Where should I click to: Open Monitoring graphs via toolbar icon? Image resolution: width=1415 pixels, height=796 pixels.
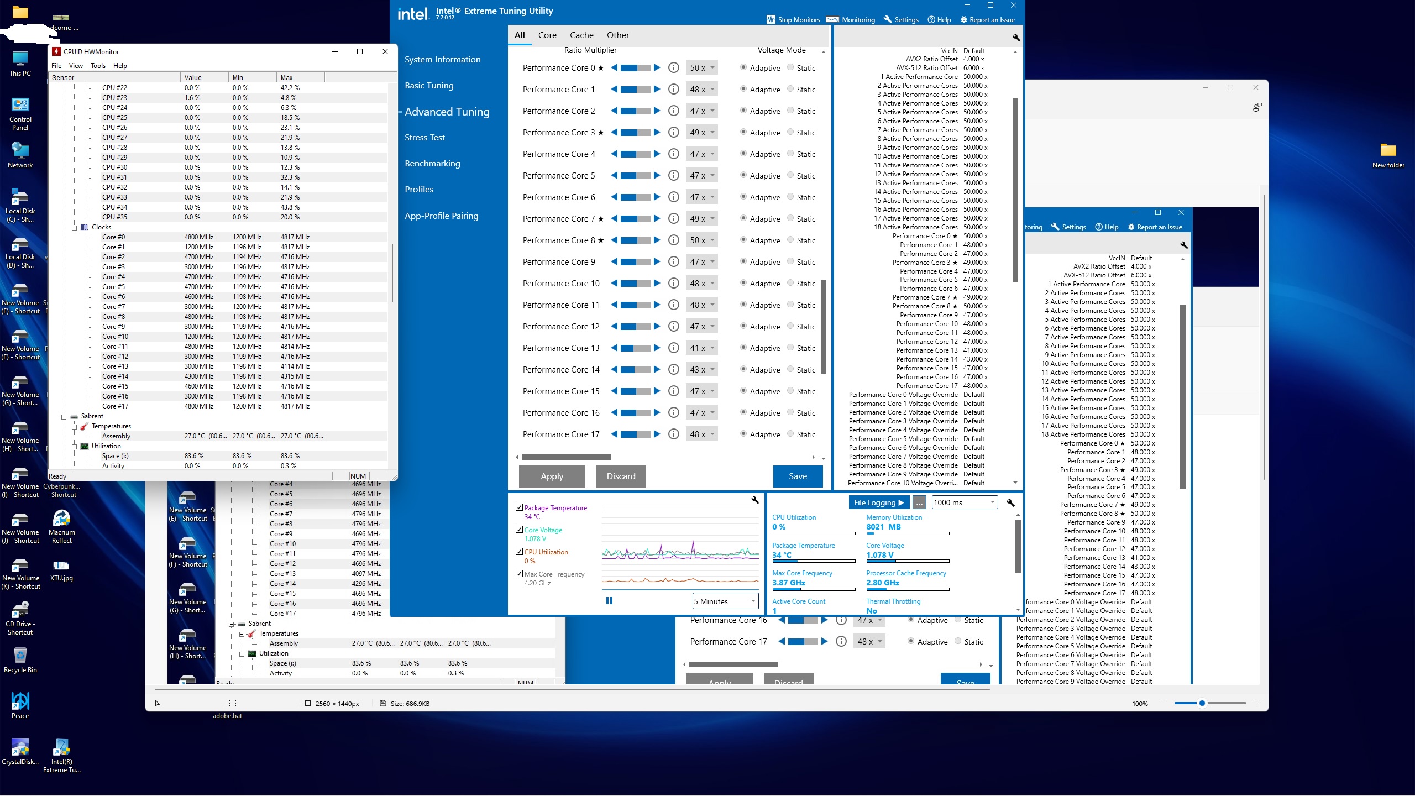(x=832, y=19)
